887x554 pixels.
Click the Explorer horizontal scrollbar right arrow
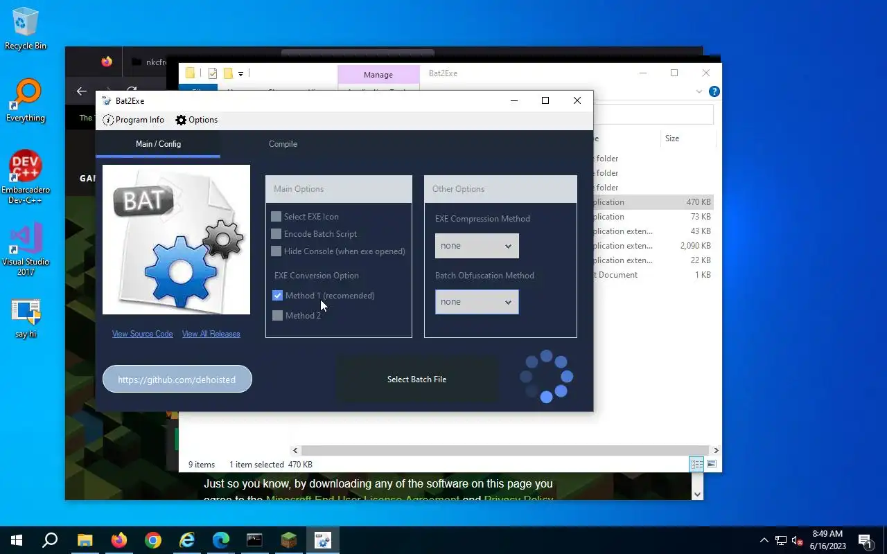pos(716,450)
